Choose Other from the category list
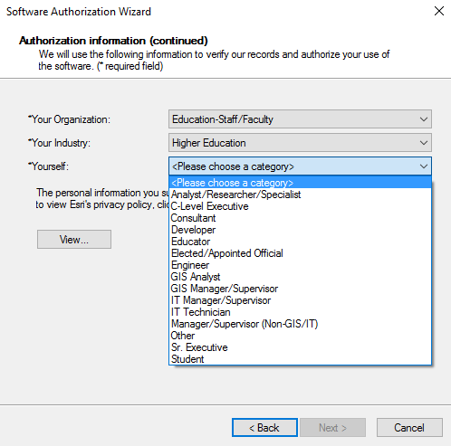 click(x=300, y=336)
